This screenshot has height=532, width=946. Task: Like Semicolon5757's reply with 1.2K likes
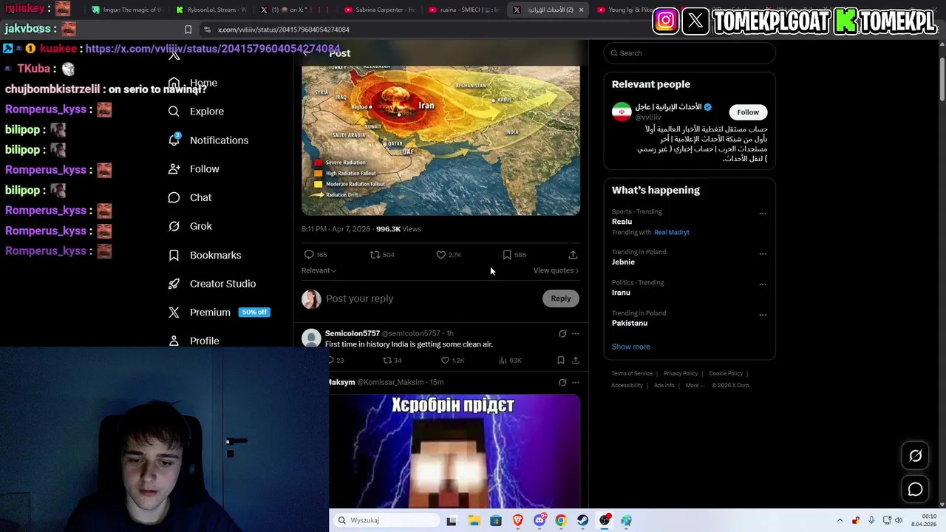[445, 361]
